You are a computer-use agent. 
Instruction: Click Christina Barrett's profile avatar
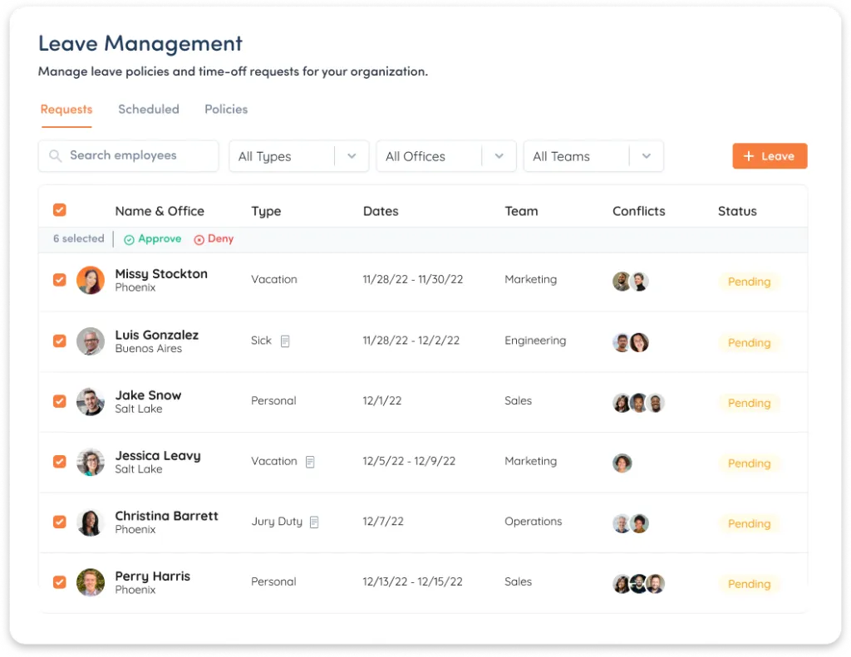click(x=90, y=522)
